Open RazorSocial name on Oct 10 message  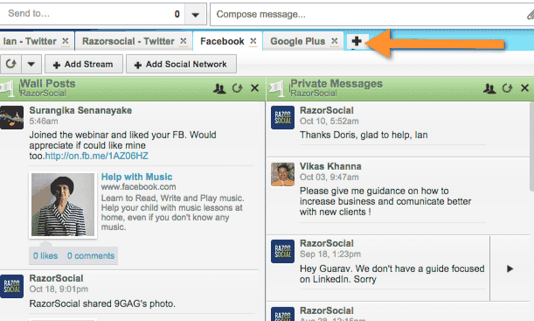(x=327, y=110)
